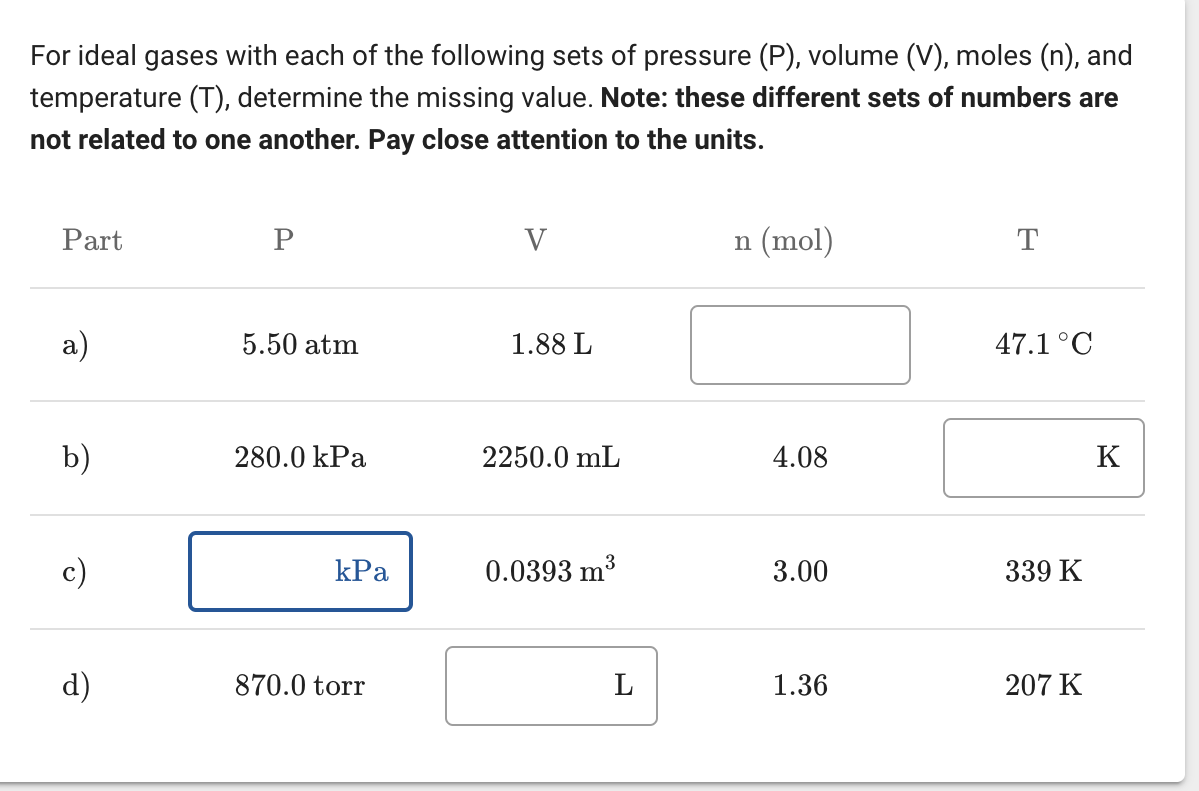Screen dimensions: 1199x791
Task: Click the value 0.0393 m³
Action: (x=550, y=571)
